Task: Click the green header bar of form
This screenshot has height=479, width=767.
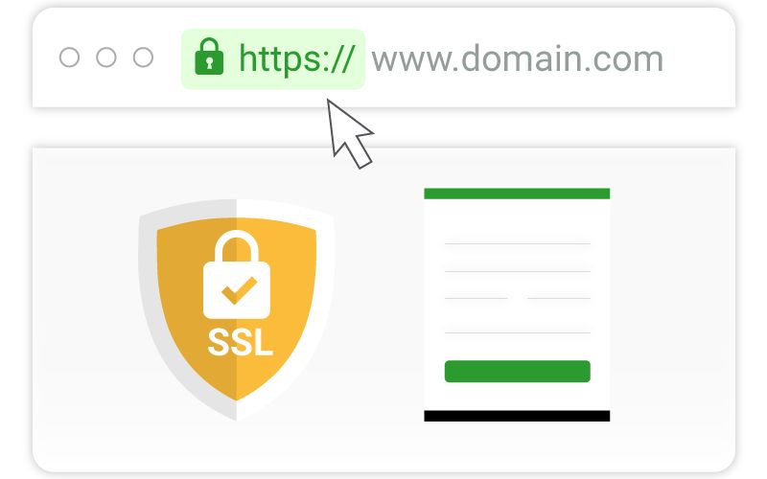Action: tap(517, 194)
